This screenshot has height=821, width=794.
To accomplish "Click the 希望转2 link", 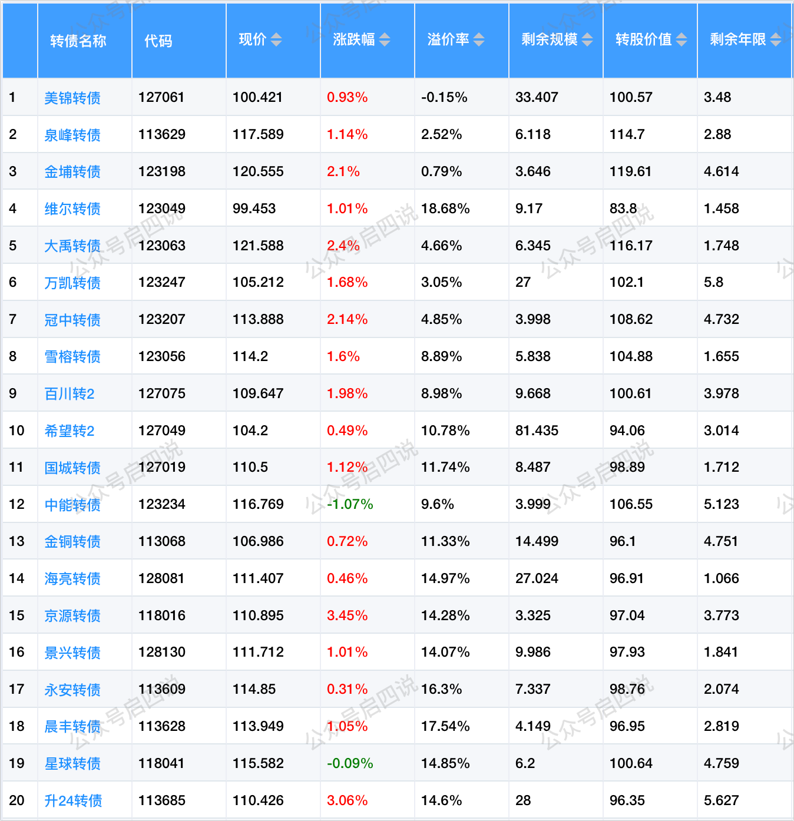I will click(x=70, y=431).
